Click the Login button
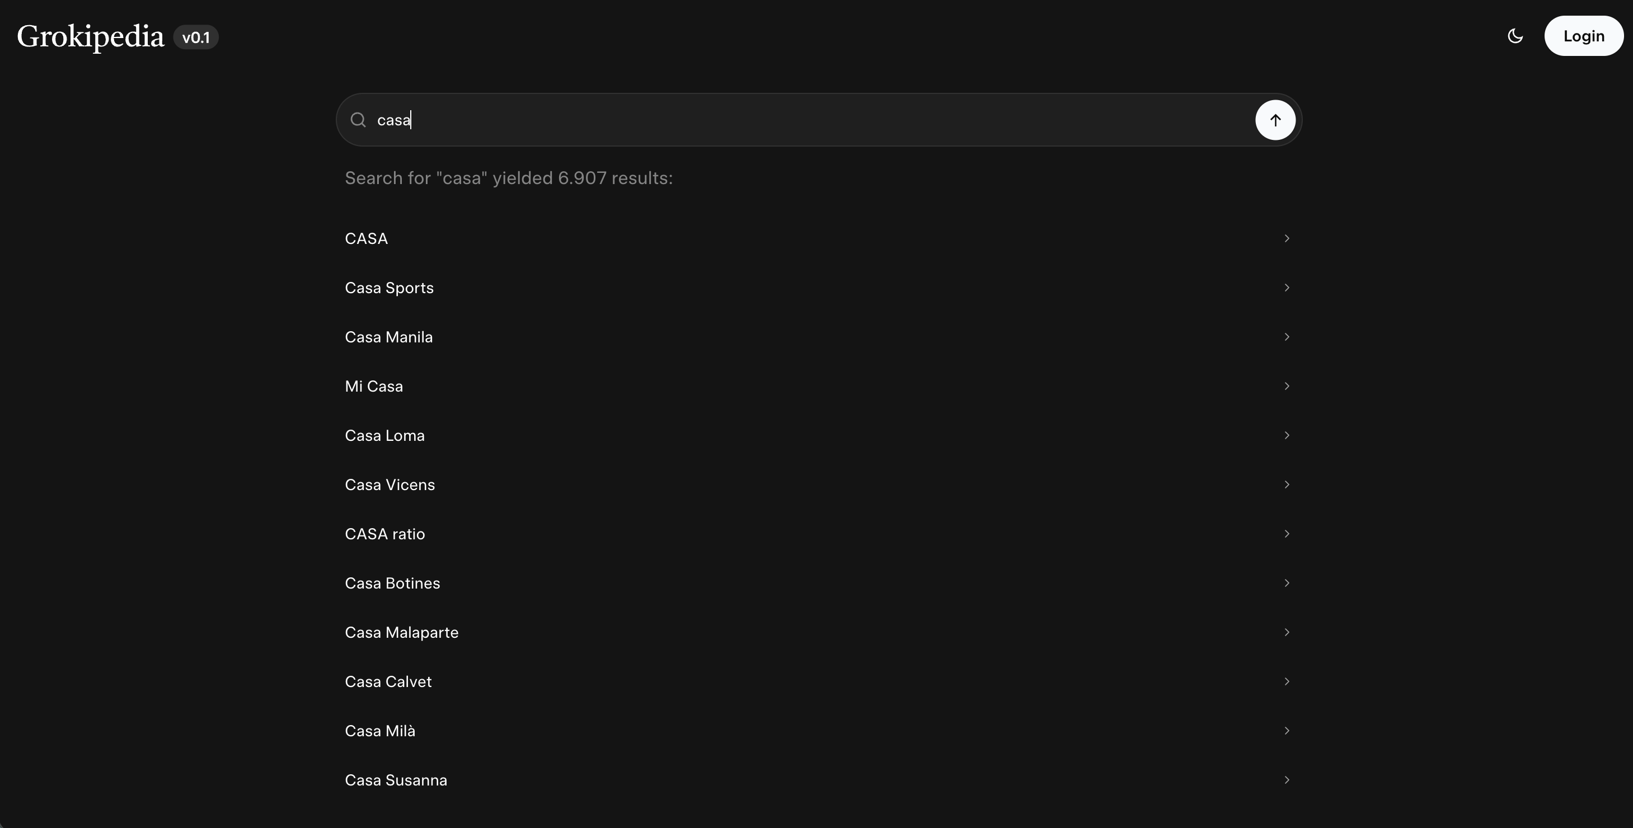 [1583, 36]
